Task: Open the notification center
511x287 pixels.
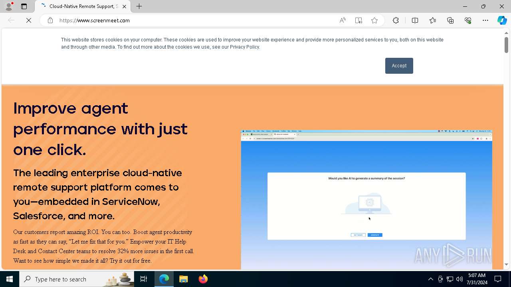Action: click(498, 279)
